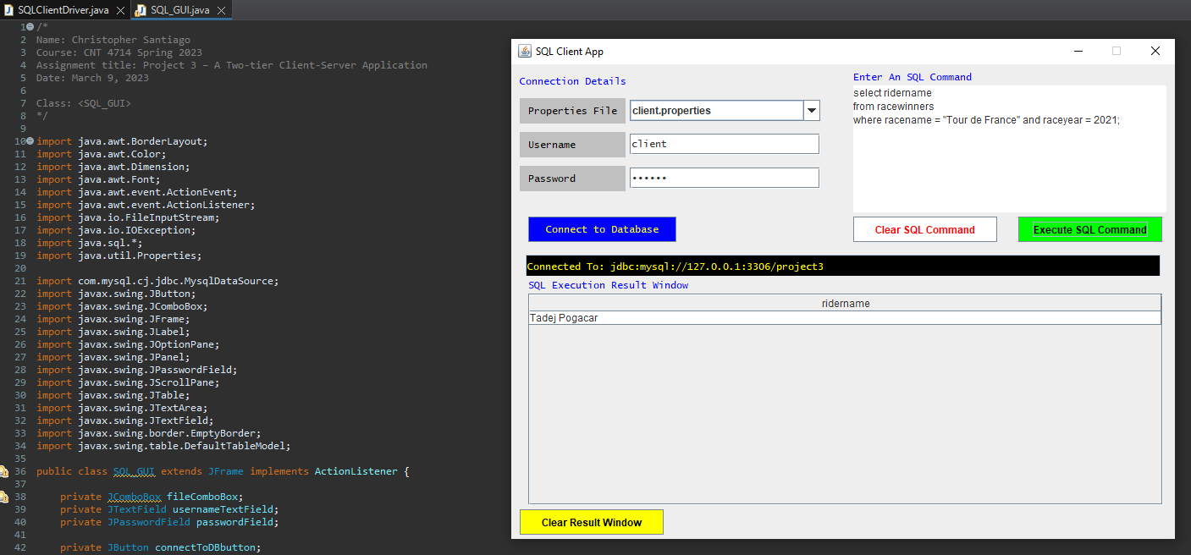Click Connect to Database
Screen dimensions: 1191x555
(602, 229)
